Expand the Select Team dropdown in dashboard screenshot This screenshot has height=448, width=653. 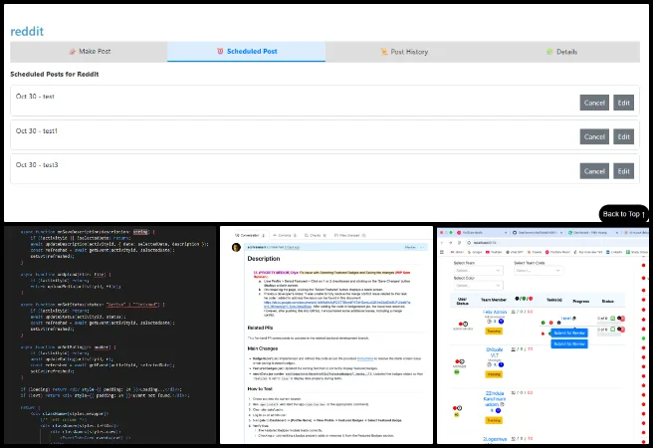pyautogui.click(x=476, y=270)
